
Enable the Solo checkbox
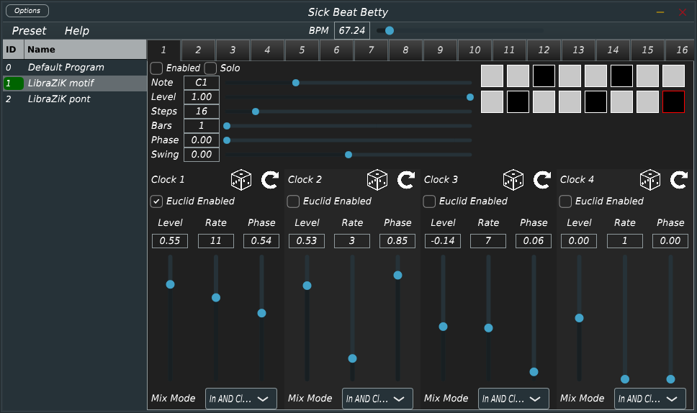tap(211, 68)
